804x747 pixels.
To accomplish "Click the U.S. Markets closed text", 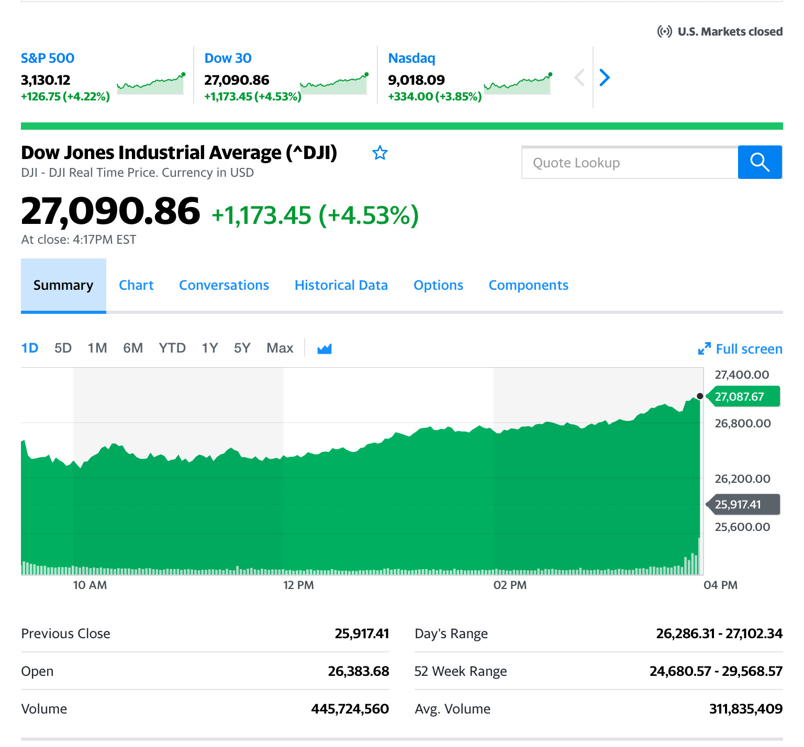I will coord(730,31).
